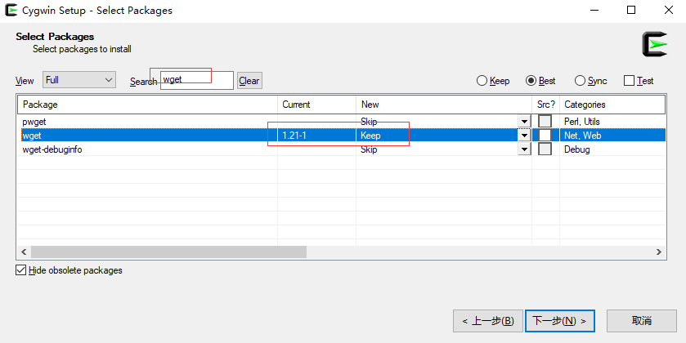Check the Src? box for wget-debuginfo

tap(545, 149)
